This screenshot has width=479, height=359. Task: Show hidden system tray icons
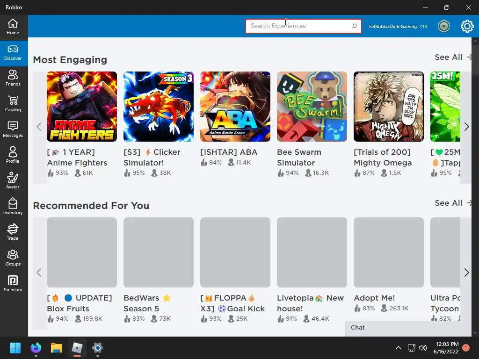pyautogui.click(x=399, y=348)
